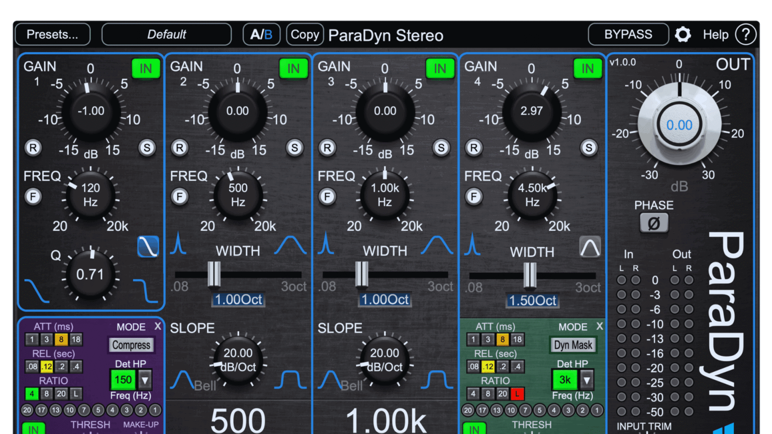Close band 1 dynamics panel with X
This screenshot has width=772, height=434.
tap(158, 326)
